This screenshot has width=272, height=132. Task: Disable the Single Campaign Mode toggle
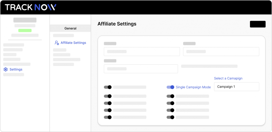pos(170,87)
